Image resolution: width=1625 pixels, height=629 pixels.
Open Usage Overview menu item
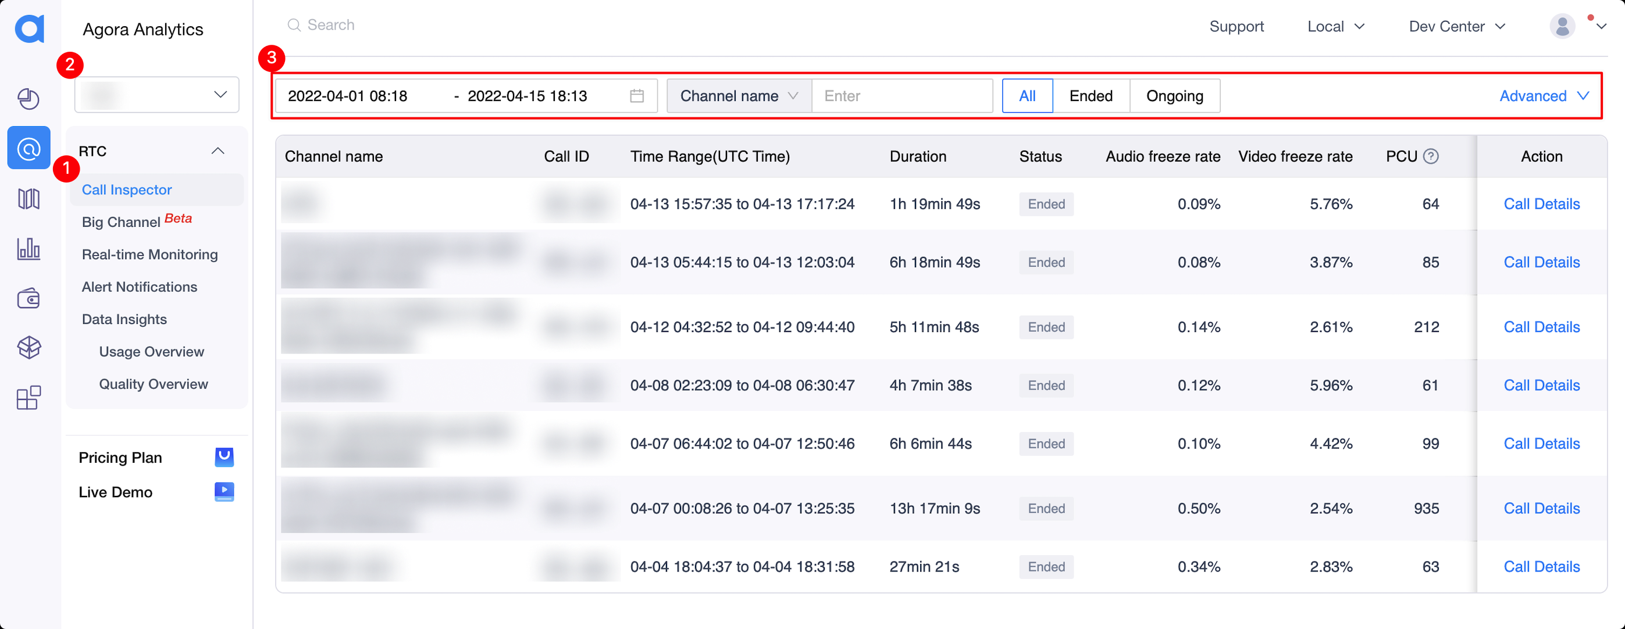(151, 352)
